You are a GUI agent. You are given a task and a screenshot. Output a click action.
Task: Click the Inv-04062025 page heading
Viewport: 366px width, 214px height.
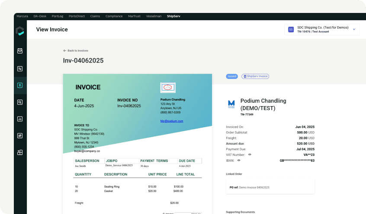[x=83, y=60]
